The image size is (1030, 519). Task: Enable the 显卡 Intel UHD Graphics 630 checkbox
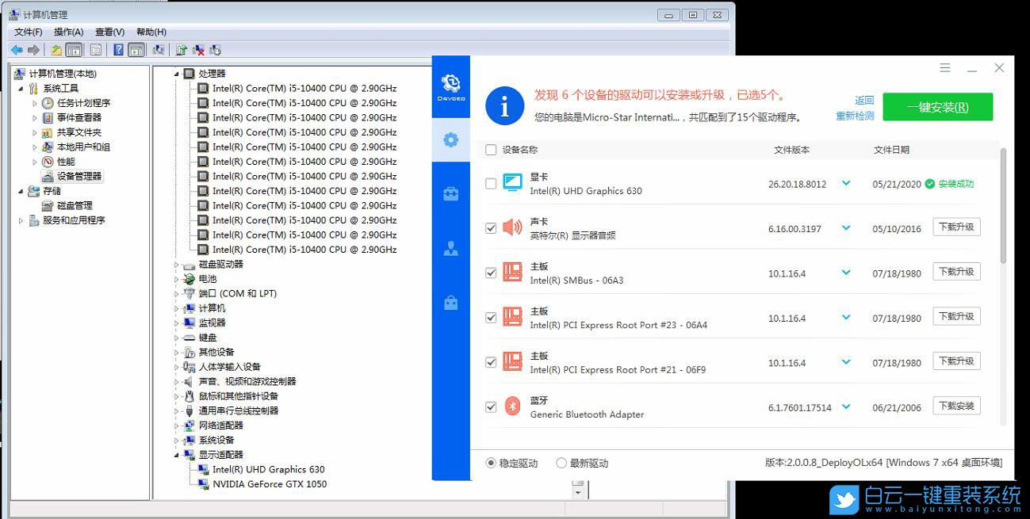point(489,183)
